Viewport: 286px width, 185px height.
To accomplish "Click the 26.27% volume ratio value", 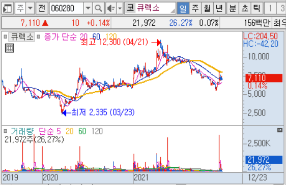I will (x=181, y=23).
